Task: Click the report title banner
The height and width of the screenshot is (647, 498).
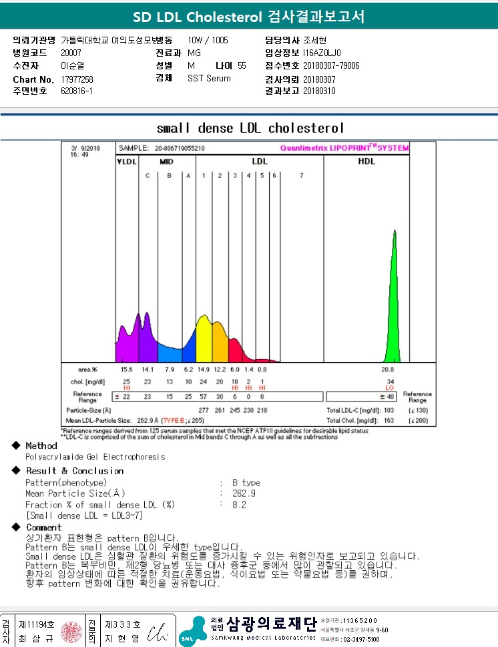Action: [249, 17]
